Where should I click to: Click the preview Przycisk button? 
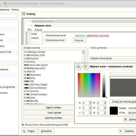click(x=79, y=40)
